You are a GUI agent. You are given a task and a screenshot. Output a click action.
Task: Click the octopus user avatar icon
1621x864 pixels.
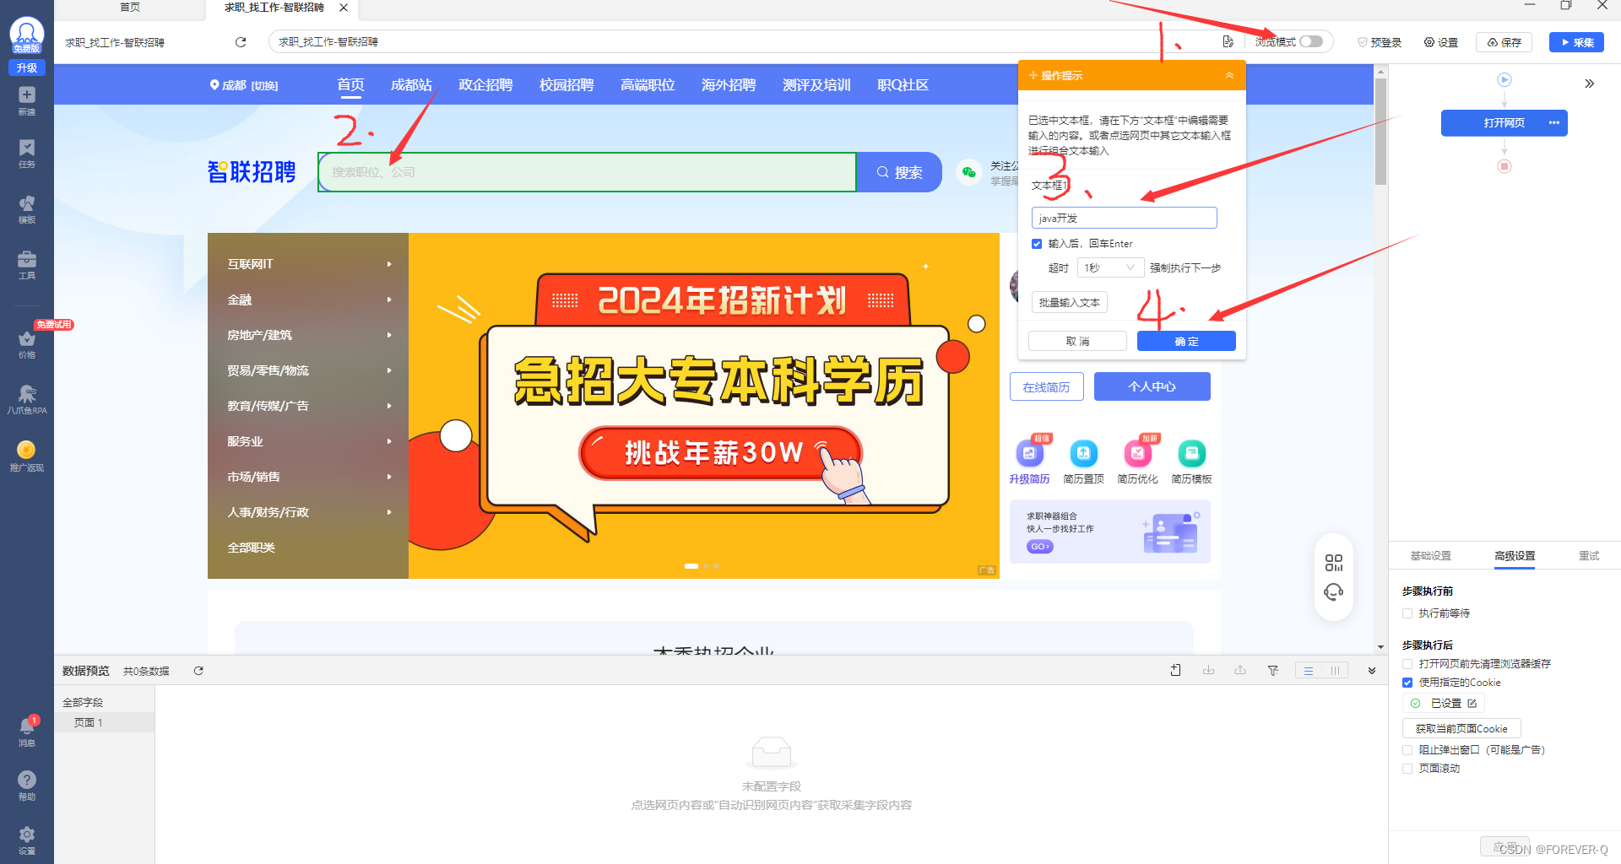[27, 34]
